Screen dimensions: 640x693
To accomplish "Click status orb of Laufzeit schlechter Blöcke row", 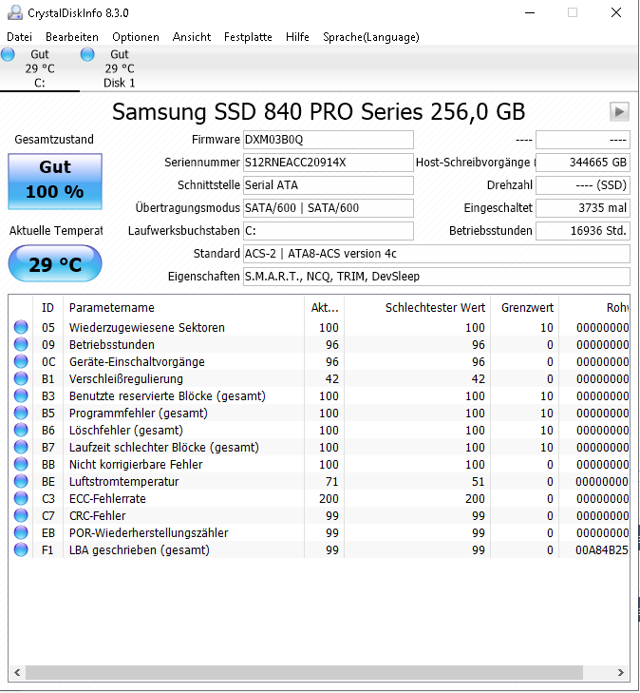I will coord(21,447).
